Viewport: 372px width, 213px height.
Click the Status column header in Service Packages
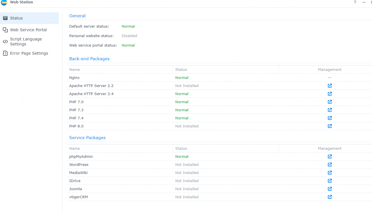coord(181,149)
